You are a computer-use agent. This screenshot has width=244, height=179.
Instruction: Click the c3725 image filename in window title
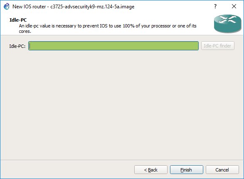[92, 7]
